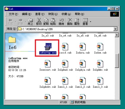Viewport: 125px width, 109px height.
Task: Click the 471KB status bar entry
Action: click(x=64, y=102)
